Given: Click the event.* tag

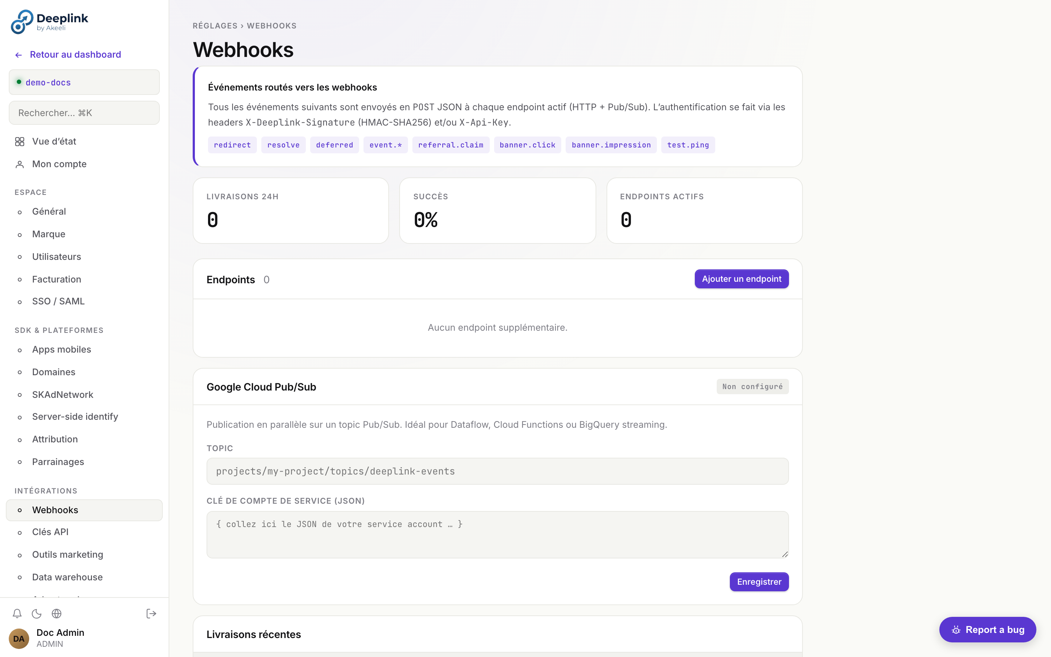Looking at the screenshot, I should click(386, 145).
